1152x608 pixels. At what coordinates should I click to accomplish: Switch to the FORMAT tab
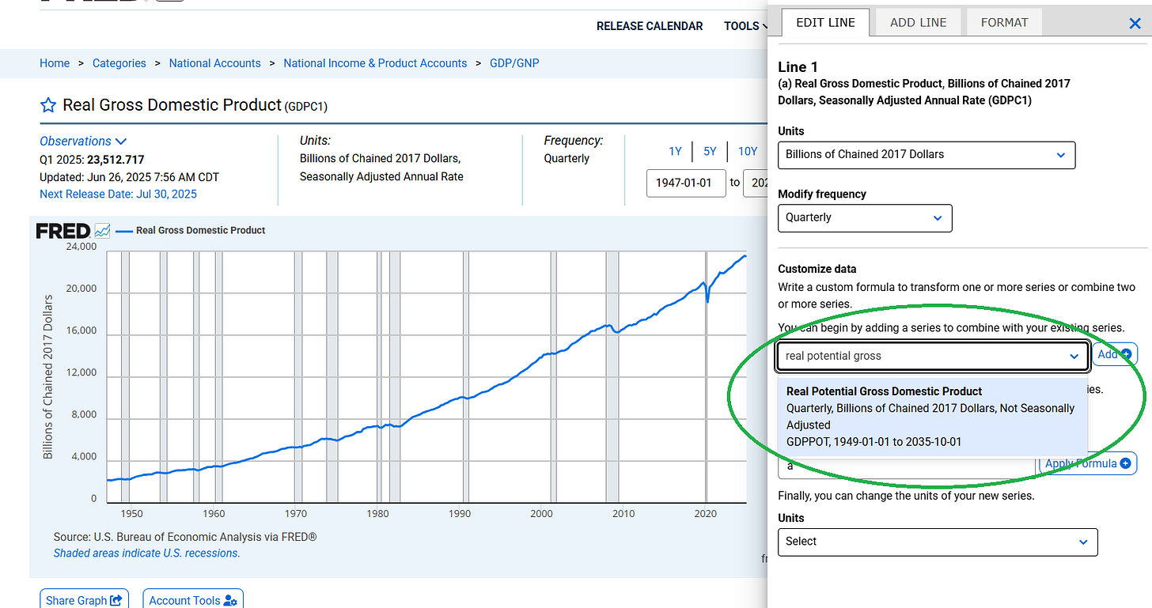[1003, 21]
